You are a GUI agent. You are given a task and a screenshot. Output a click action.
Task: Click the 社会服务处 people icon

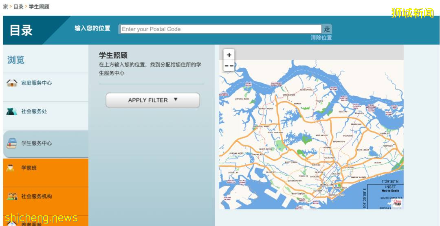click(12, 111)
